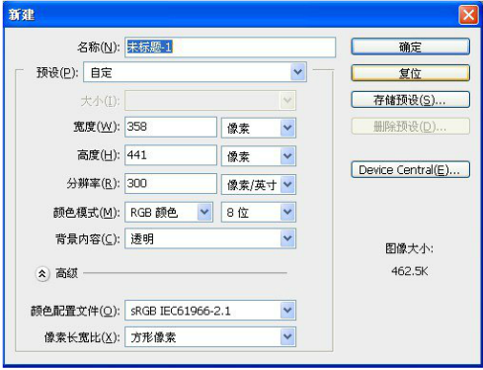Click the 颜色配置文件(O) label

[75, 311]
